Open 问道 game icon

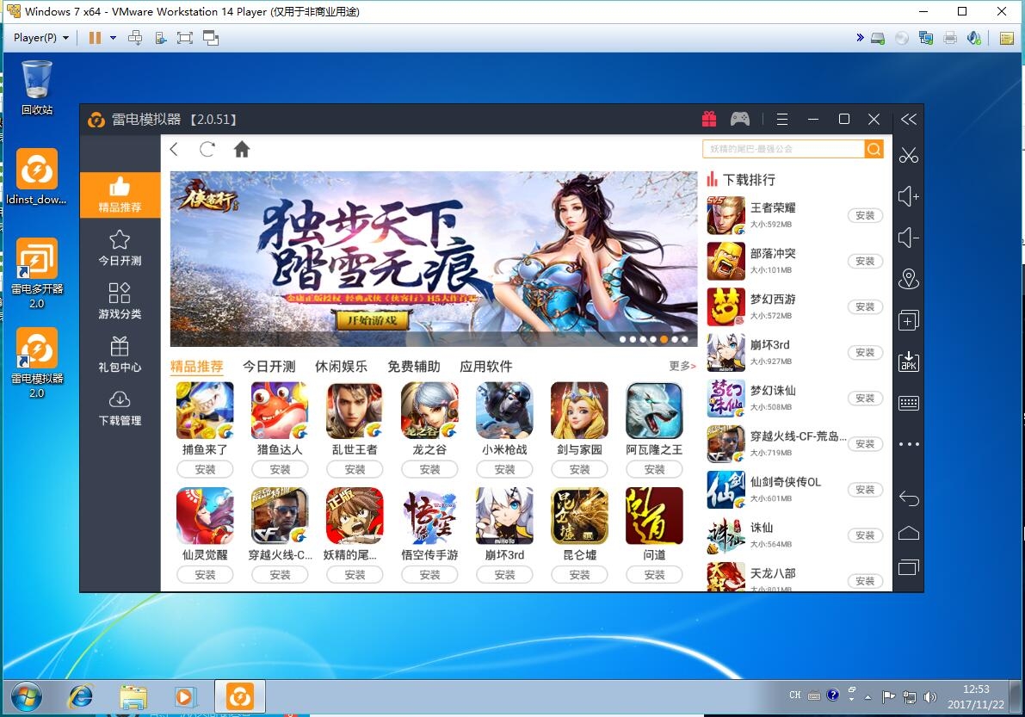(x=654, y=516)
